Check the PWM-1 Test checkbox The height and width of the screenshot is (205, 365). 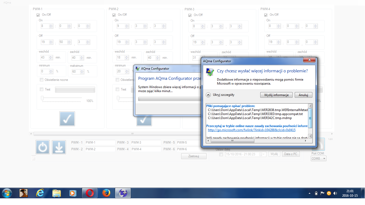(x=41, y=89)
